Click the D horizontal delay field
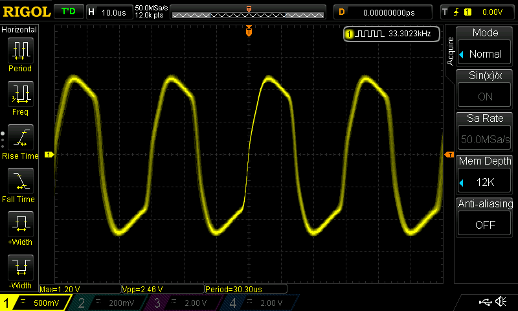518x311 pixels. 383,12
